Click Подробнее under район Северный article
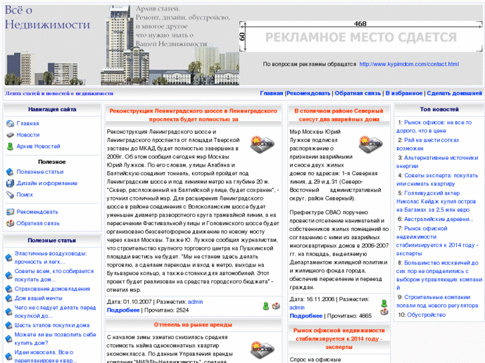 pos(306,316)
